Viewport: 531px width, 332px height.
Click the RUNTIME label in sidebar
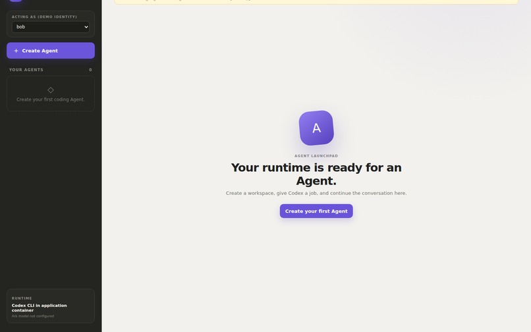(22, 298)
